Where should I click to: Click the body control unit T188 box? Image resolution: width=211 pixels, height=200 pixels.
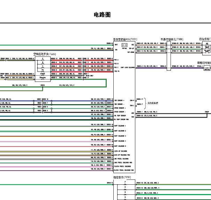coord(169,56)
